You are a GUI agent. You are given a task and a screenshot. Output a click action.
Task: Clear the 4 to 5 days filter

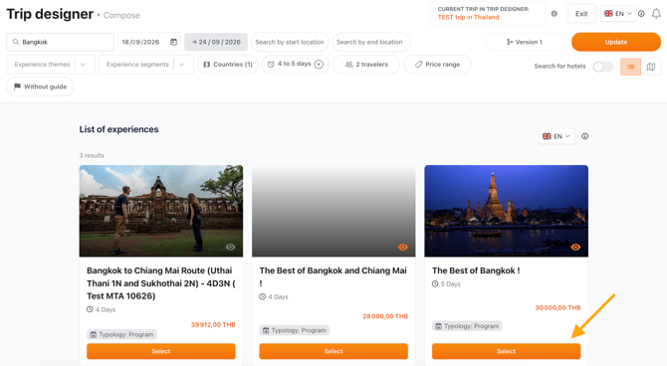[x=319, y=65]
